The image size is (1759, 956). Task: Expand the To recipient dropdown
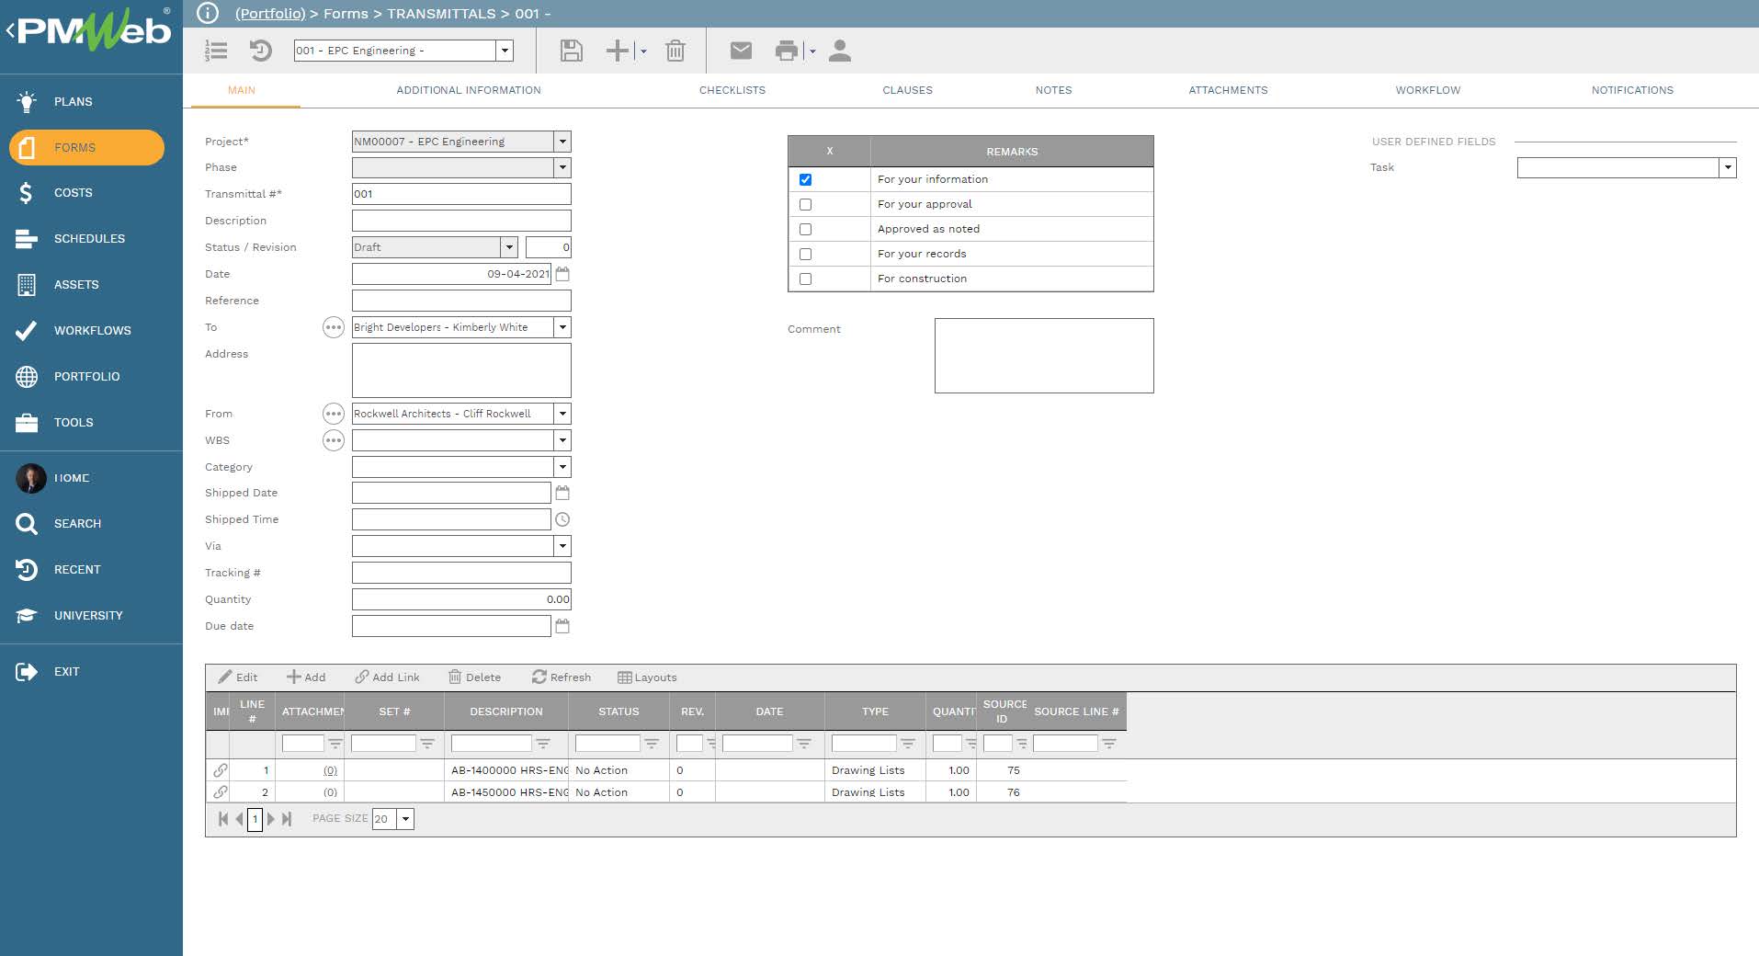(562, 327)
